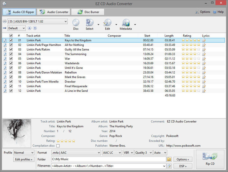Enable the Compilation disc checkbox

pyautogui.click(x=58, y=146)
